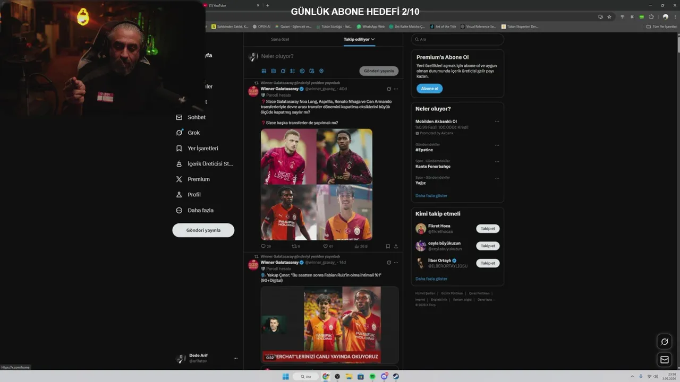
Task: Open more options on the first Winner Galatasaray post
Action: click(x=396, y=89)
